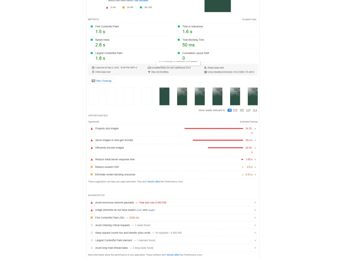Filter audits by CLS
The image size is (346, 259).
[x=255, y=110]
